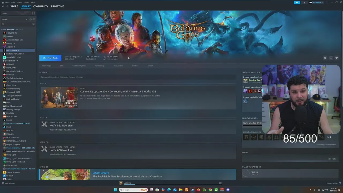
Task: Collapse the Uncategorized section
Action: 2,29
